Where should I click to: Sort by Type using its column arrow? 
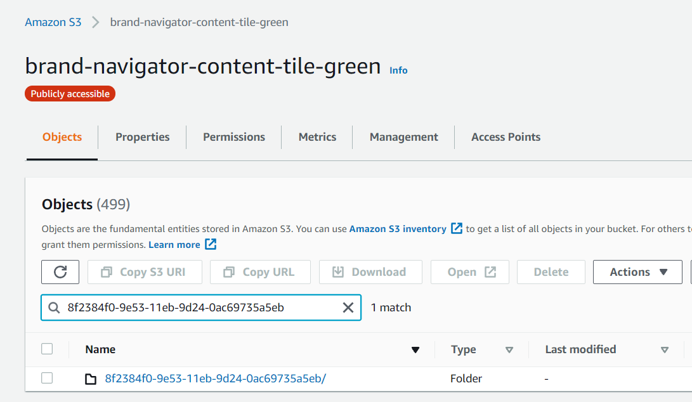[x=509, y=350]
